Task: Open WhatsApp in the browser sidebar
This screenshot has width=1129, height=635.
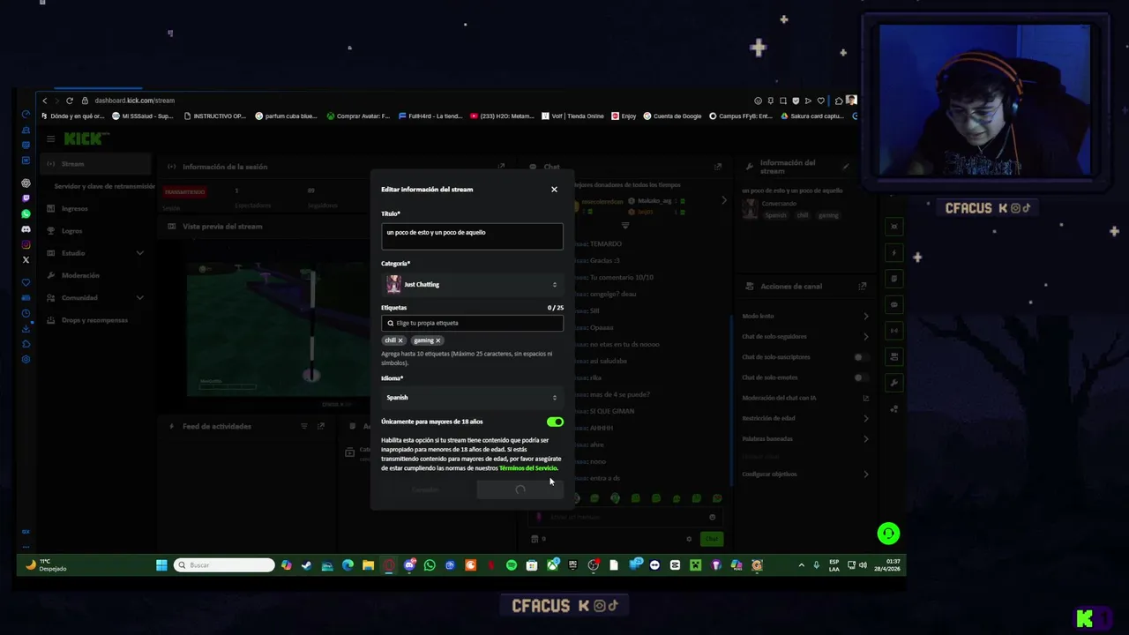Action: pos(26,214)
